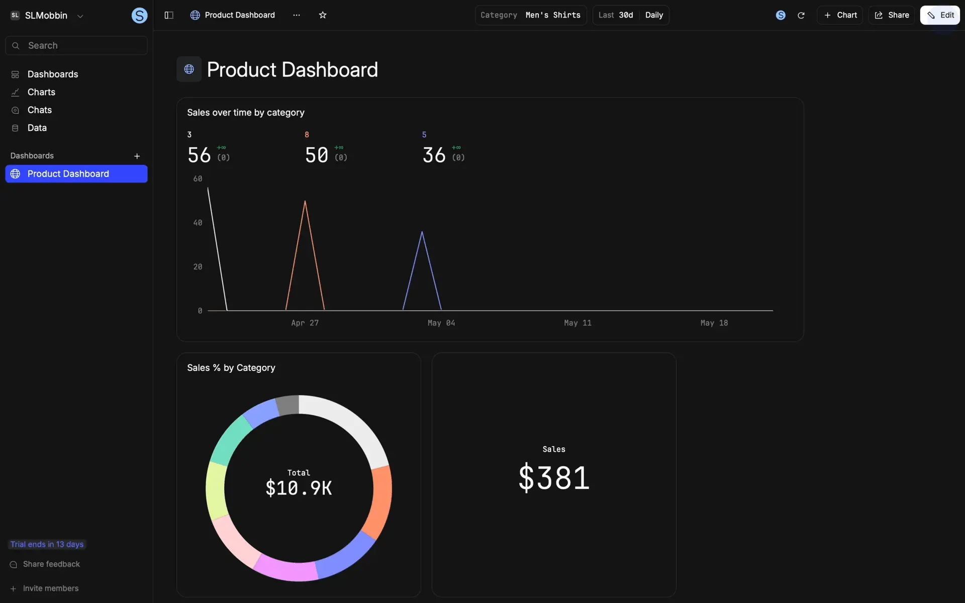Screen dimensions: 965x603
Task: Focus the Search input field
Action: coord(76,46)
